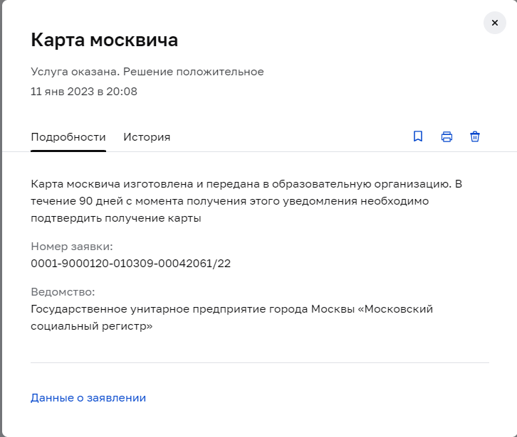Open the Данные о заявлении link
517x437 pixels.
click(88, 398)
